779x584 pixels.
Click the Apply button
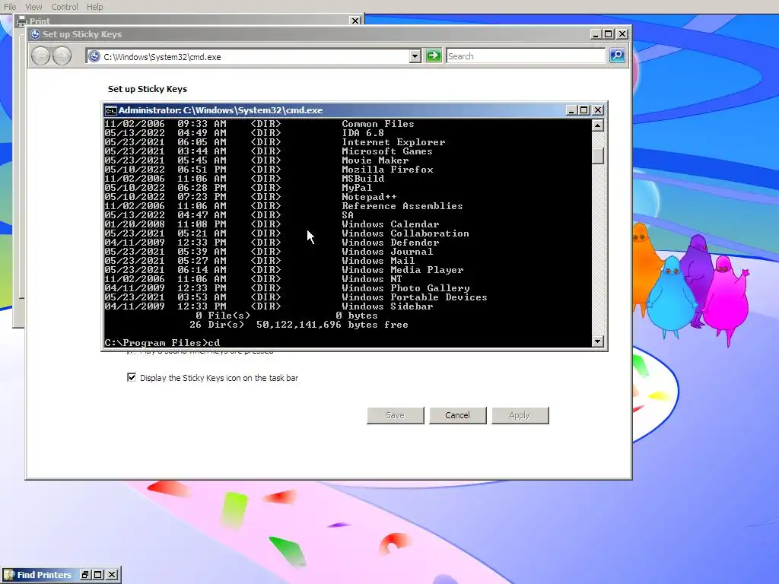coord(520,416)
